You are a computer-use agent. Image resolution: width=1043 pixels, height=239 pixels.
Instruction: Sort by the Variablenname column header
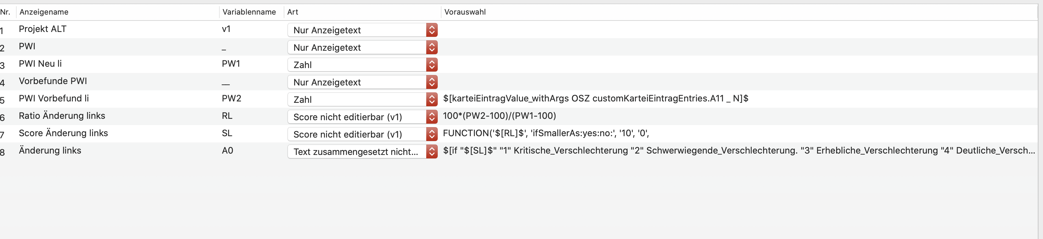pyautogui.click(x=249, y=12)
